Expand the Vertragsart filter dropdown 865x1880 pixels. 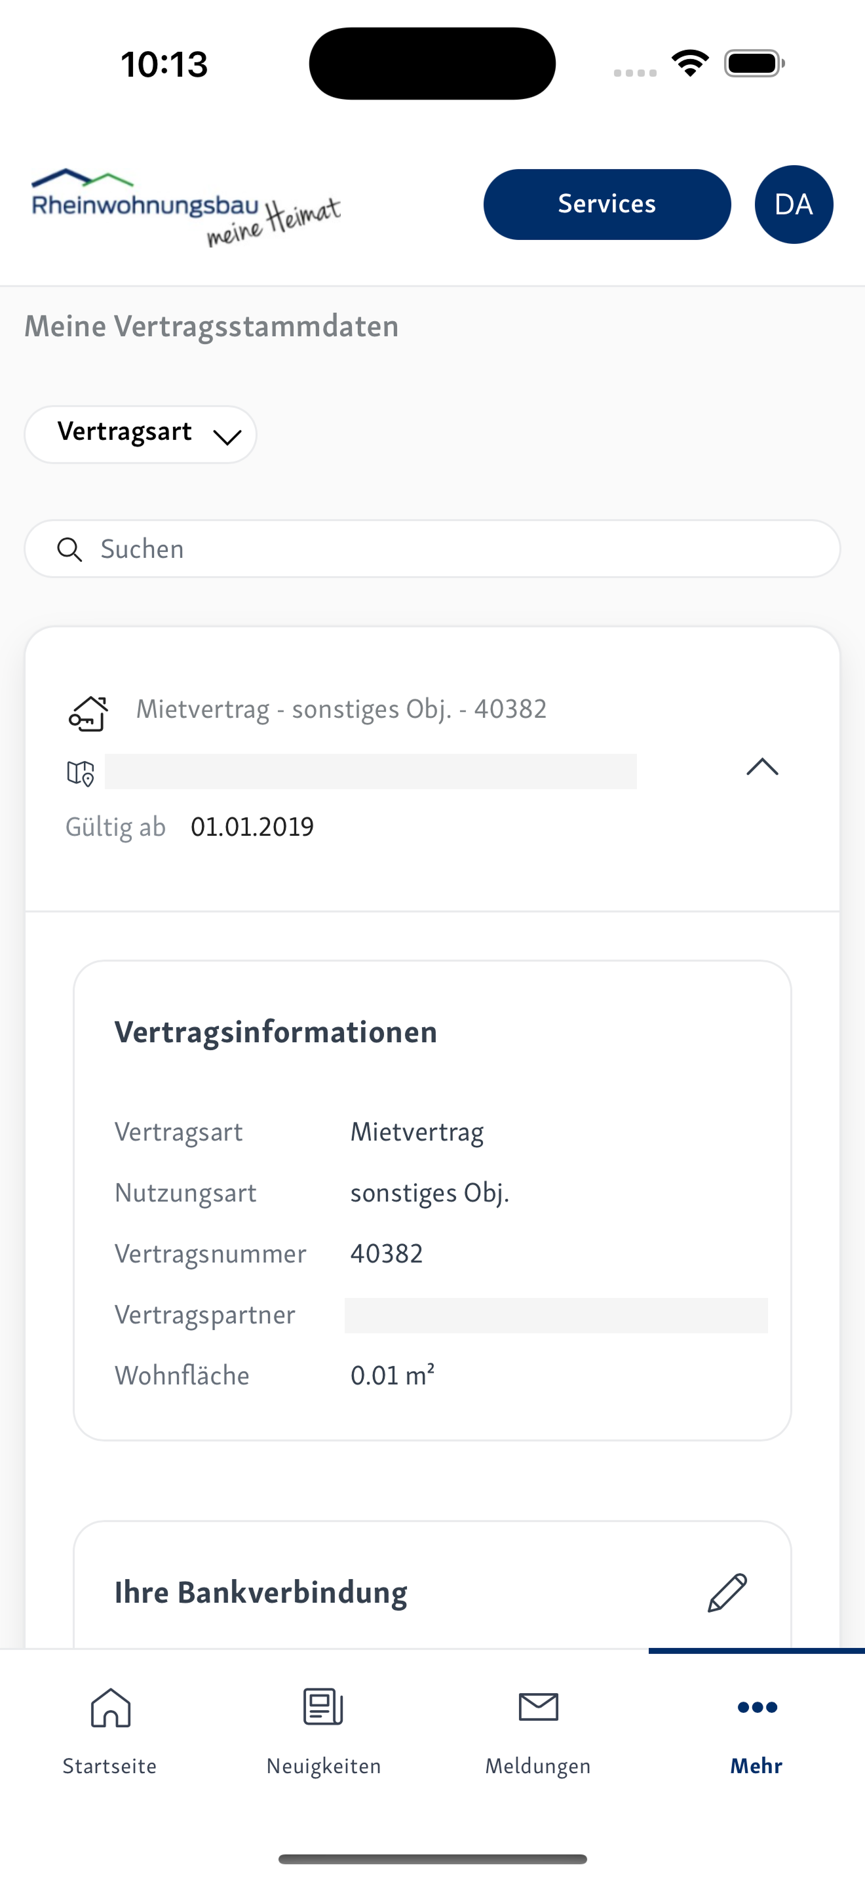point(141,434)
